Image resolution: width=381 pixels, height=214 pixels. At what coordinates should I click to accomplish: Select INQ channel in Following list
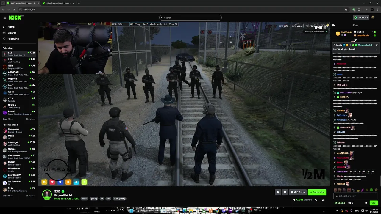point(19,60)
